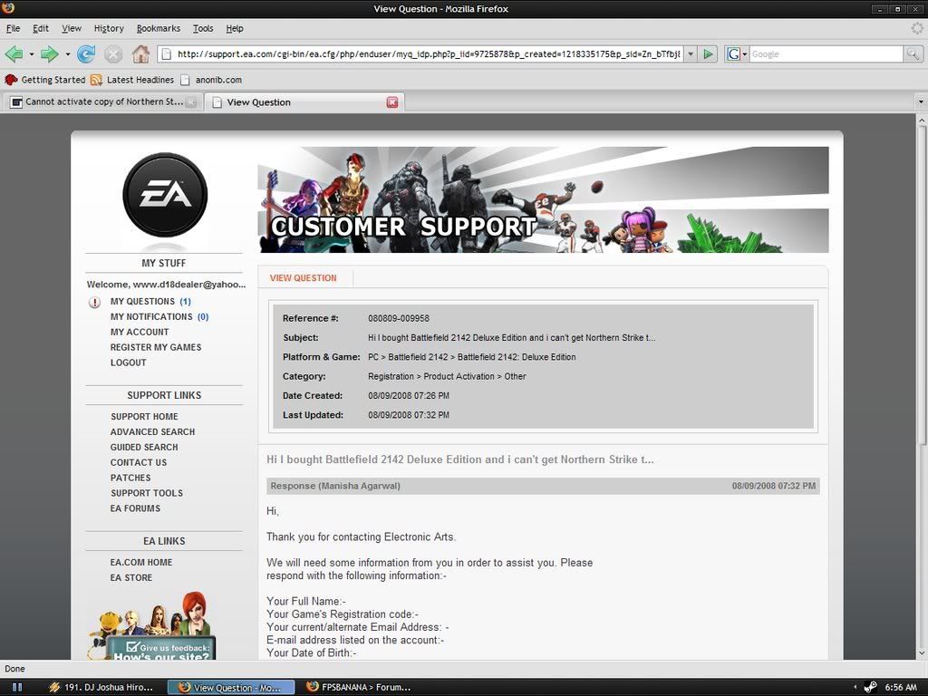
Task: Open the forward history dropdown arrow
Action: click(x=67, y=54)
